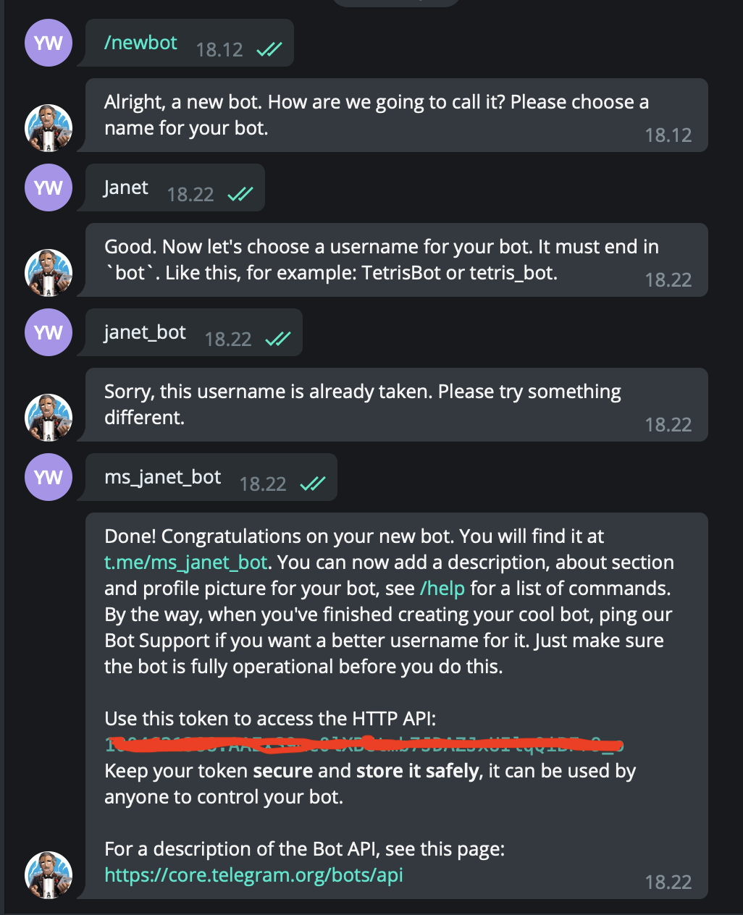Open the t.me/ms_janet_bot link
The image size is (743, 915).
pyautogui.click(x=186, y=562)
